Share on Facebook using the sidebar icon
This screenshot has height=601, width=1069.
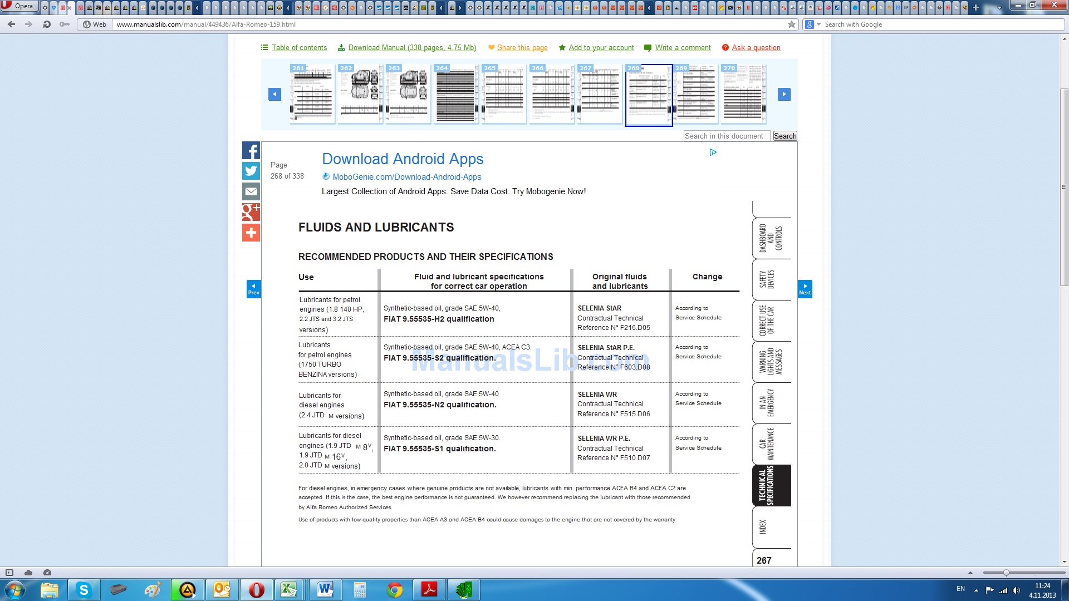point(251,150)
